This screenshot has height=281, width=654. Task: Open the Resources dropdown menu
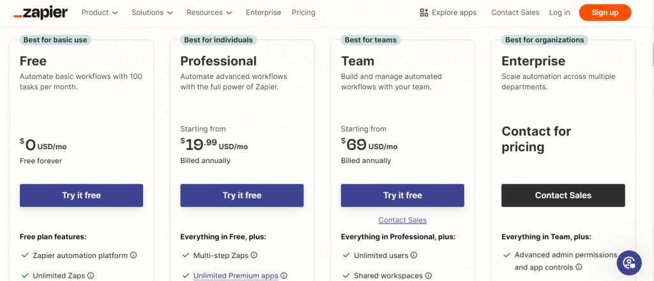pos(209,13)
